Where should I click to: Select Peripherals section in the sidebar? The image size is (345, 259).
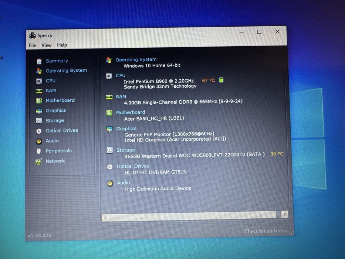[x=59, y=151]
